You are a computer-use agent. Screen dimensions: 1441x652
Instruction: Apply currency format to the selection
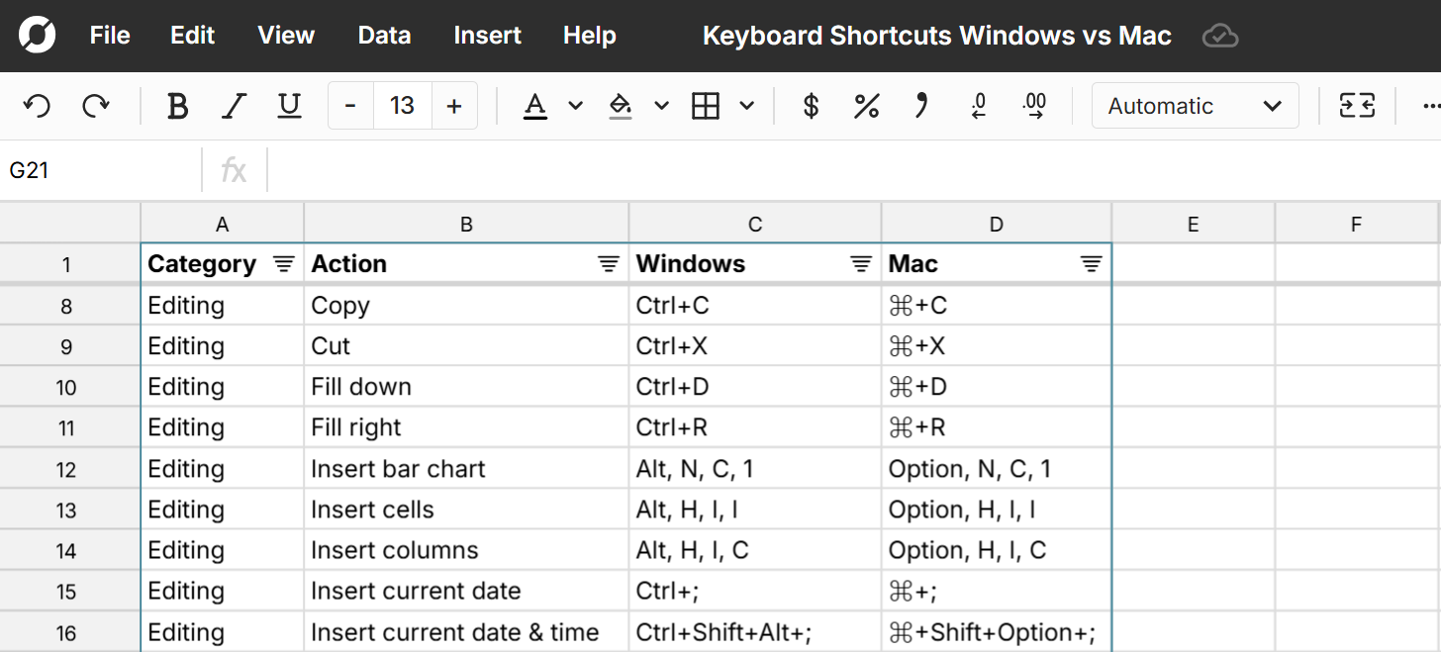(811, 105)
